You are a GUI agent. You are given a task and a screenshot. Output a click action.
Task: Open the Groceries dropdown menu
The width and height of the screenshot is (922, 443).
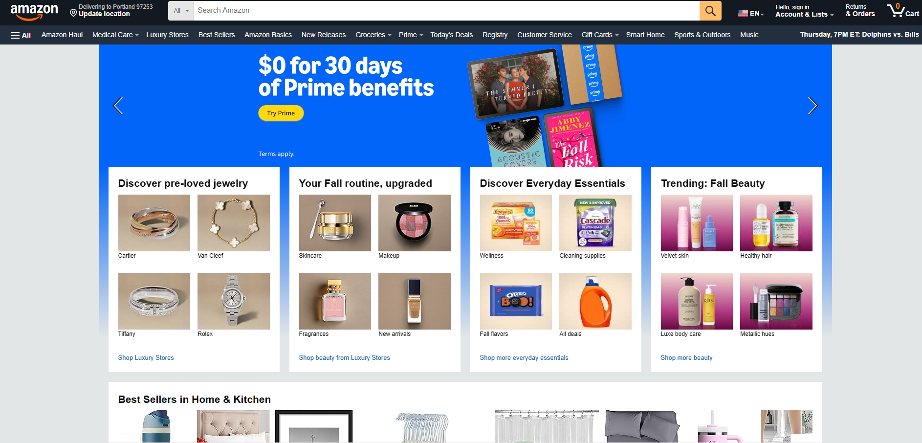coord(373,35)
